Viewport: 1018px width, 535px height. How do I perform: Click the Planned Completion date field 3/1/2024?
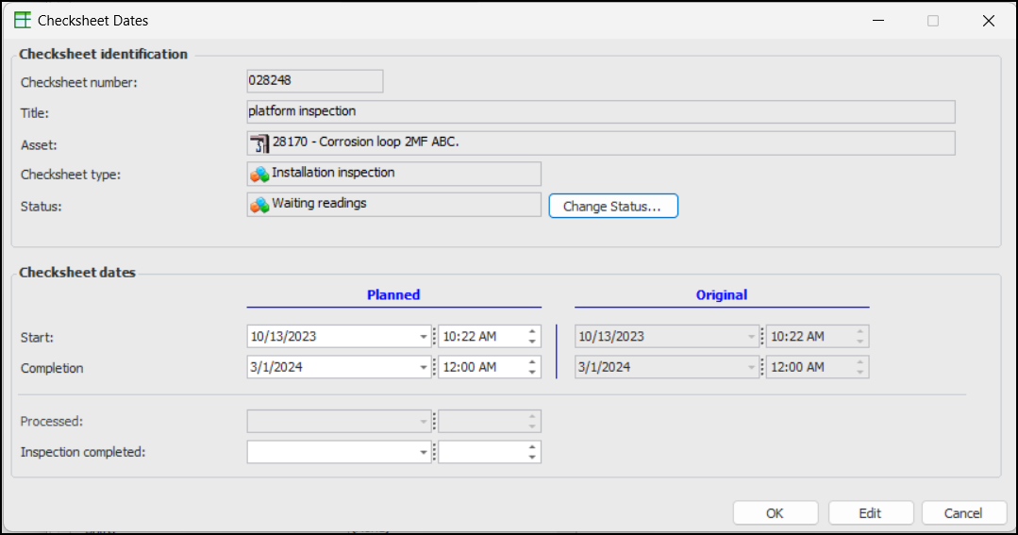click(x=330, y=367)
